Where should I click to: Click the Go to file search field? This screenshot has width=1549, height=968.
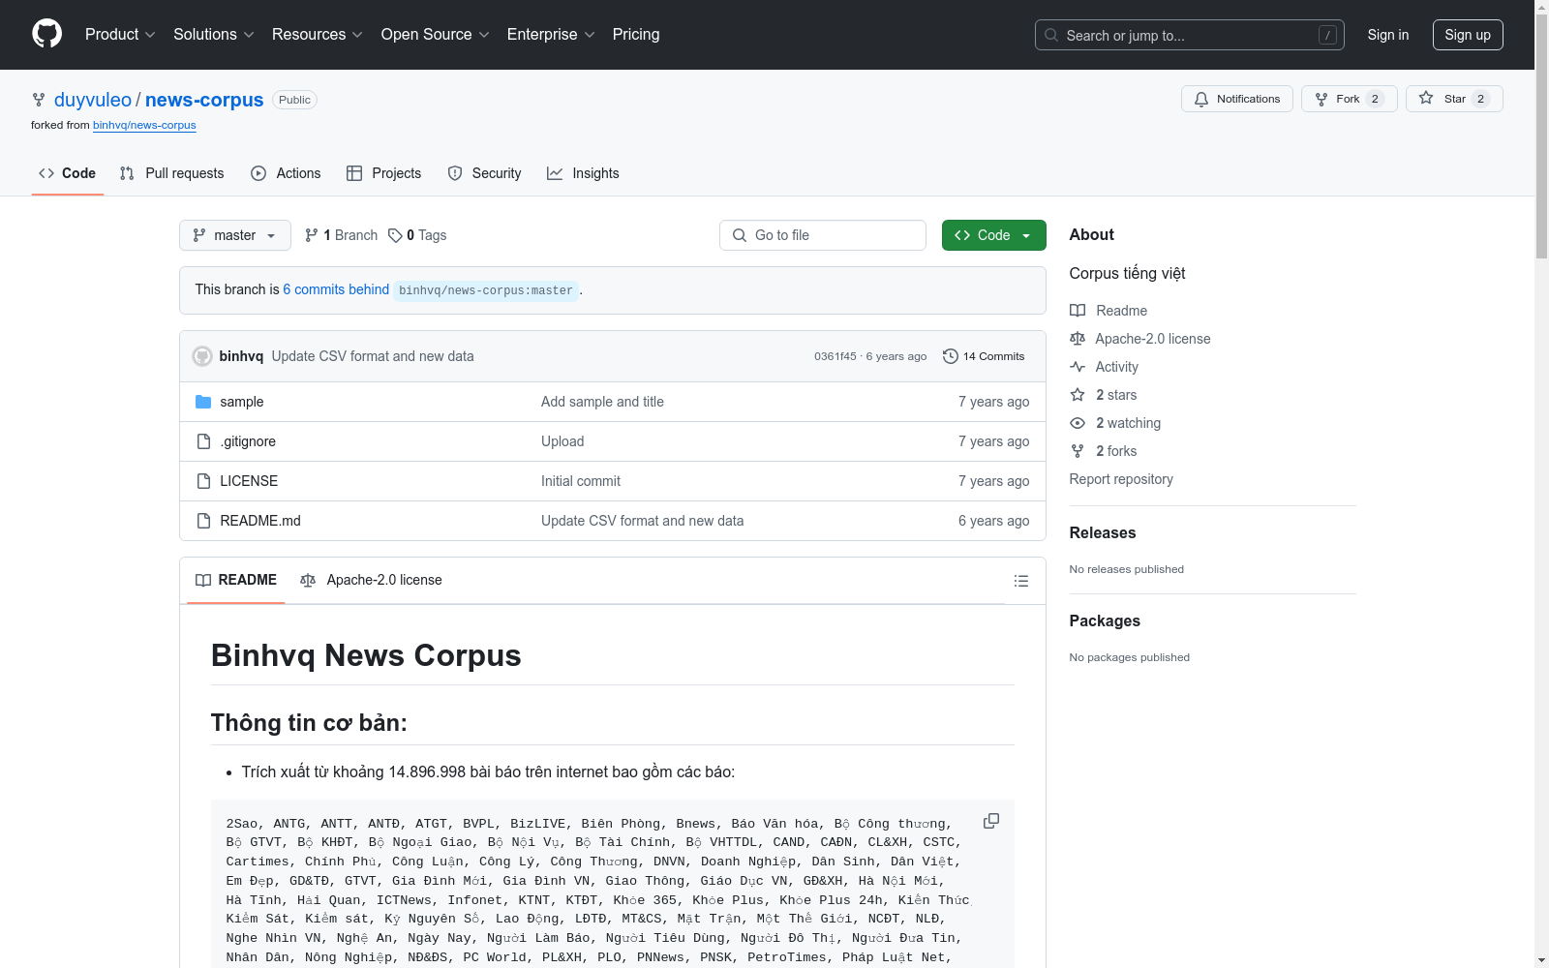click(x=823, y=235)
